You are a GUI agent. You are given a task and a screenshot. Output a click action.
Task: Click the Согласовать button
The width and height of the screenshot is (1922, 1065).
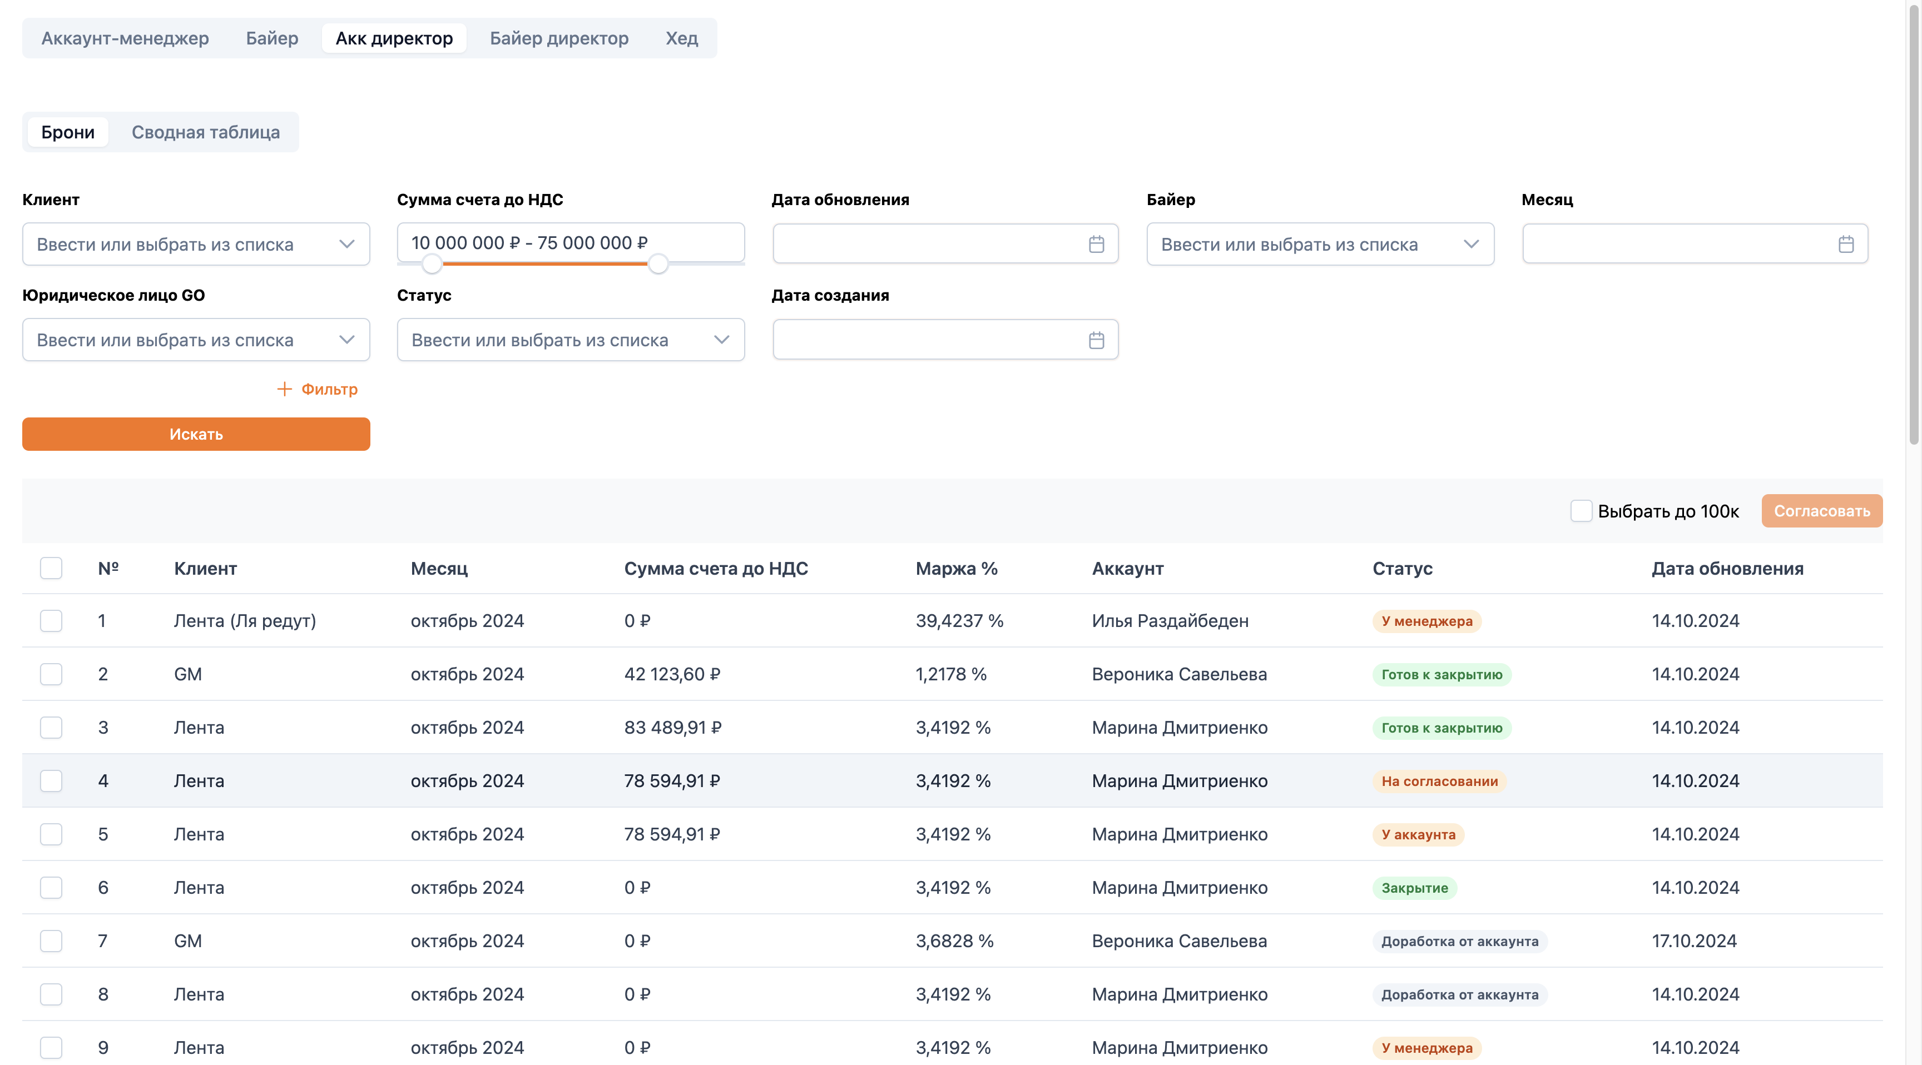(1821, 511)
